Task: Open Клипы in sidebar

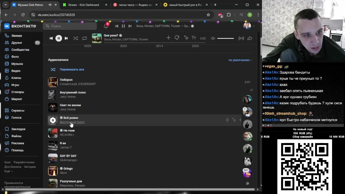Action: (16, 78)
